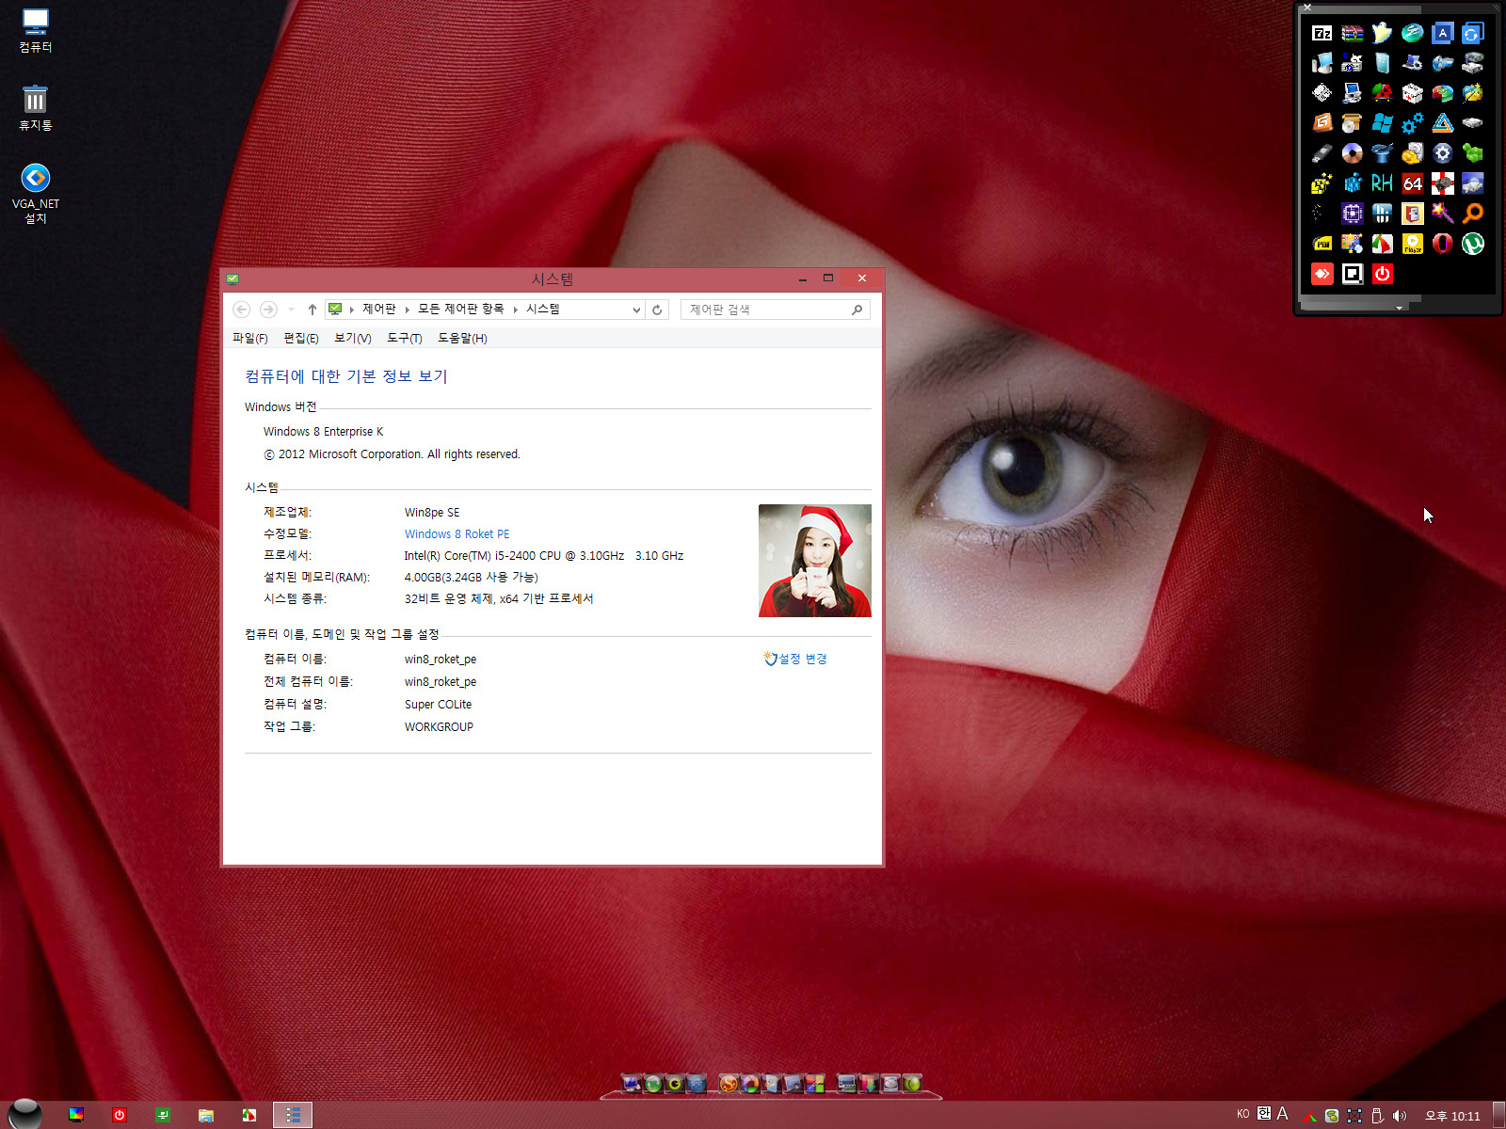Refresh the System window address bar

tap(657, 310)
